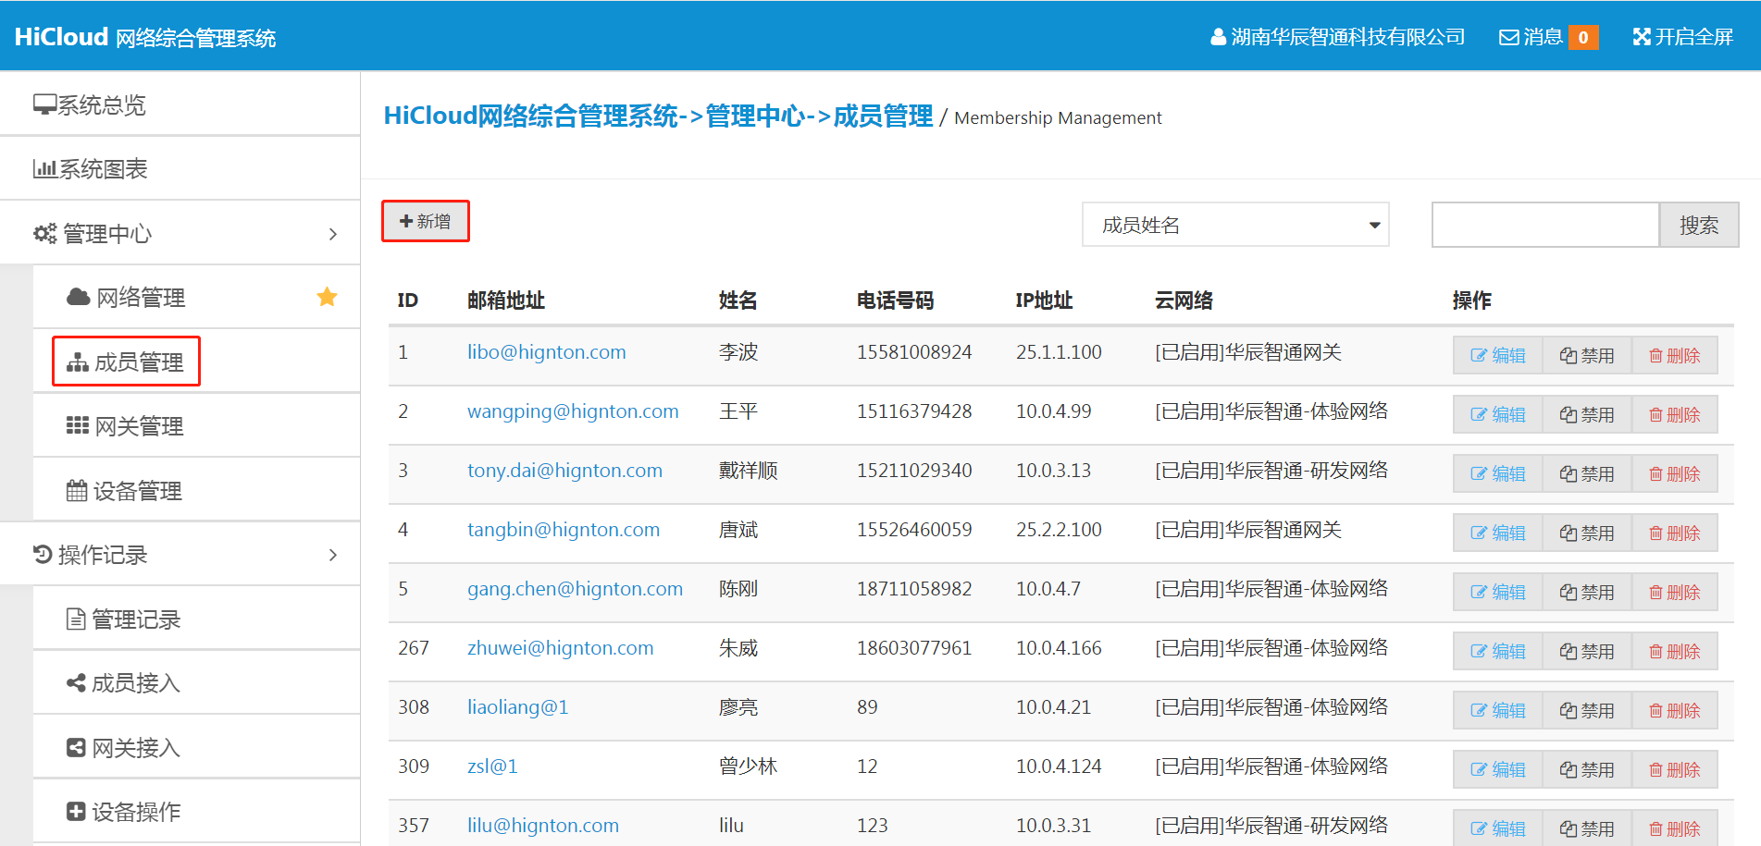Open the tony.dai@hignton.com email link
This screenshot has height=846, width=1761.
pyautogui.click(x=564, y=471)
